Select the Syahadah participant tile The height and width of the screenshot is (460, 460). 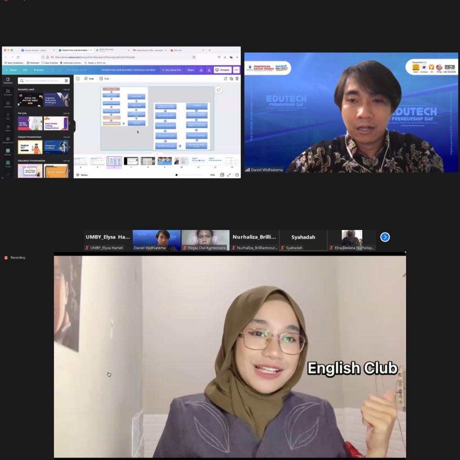(303, 240)
